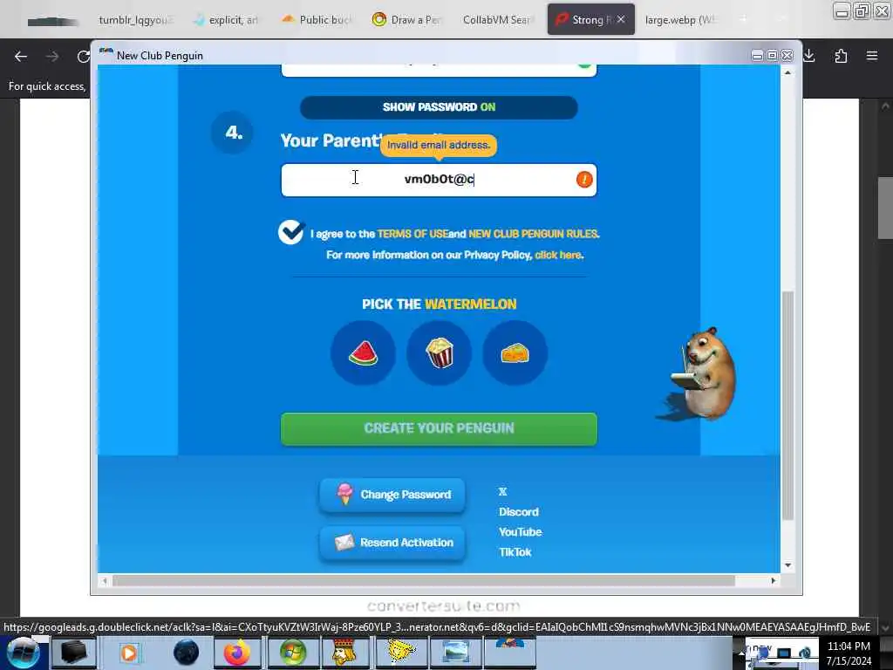The width and height of the screenshot is (893, 670).
Task: Click the Invalid email address tooltip
Action: (439, 145)
